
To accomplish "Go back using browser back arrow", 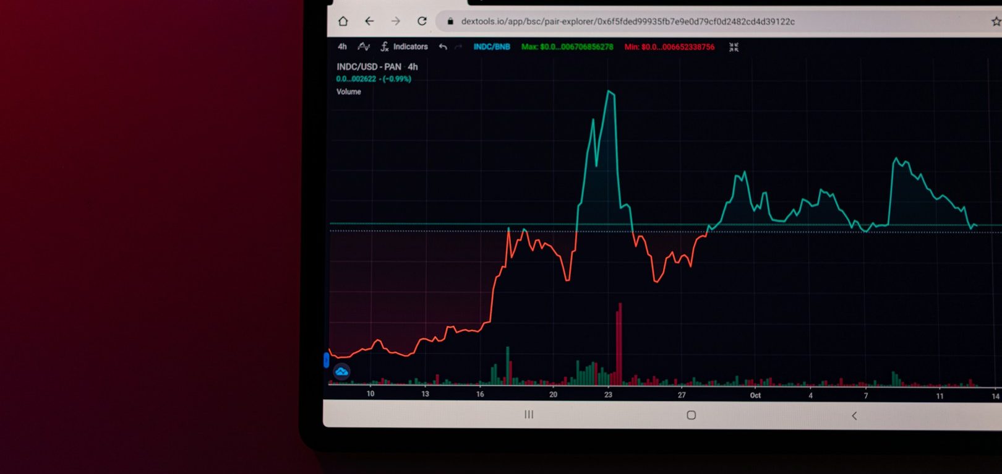I will [x=369, y=21].
